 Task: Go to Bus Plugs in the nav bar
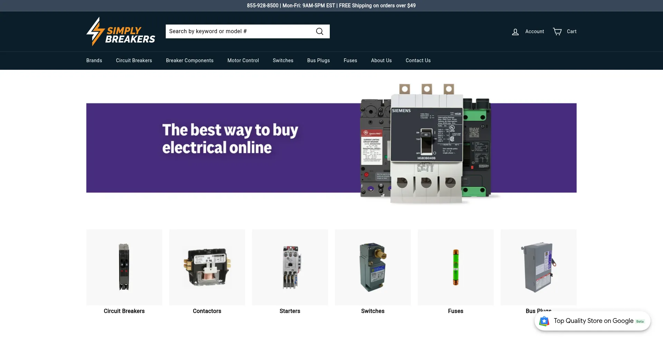318,60
